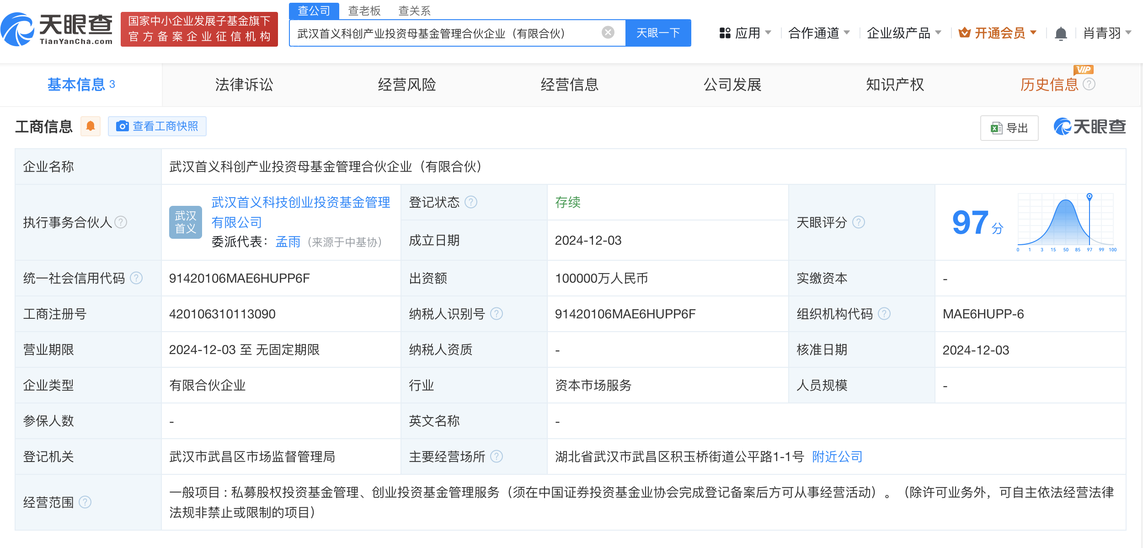
Task: Click help icon beside 主要经营场所
Action: (497, 457)
